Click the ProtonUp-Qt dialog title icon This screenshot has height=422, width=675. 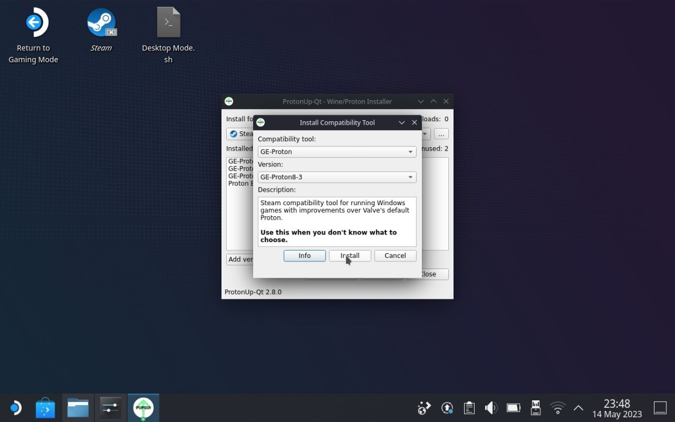coord(260,122)
